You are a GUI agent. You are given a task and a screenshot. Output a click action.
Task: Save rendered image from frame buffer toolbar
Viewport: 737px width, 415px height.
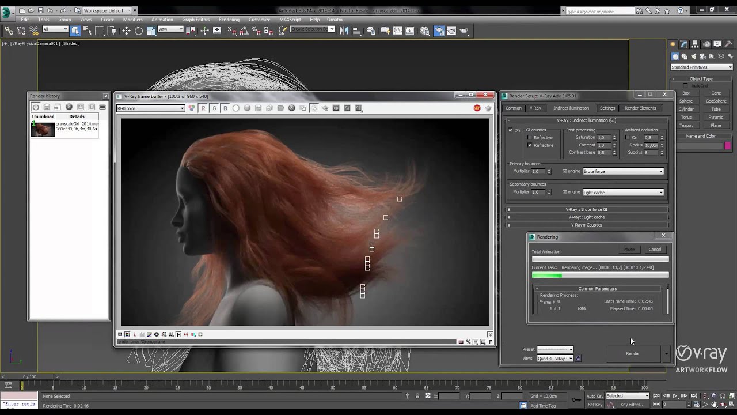(258, 108)
